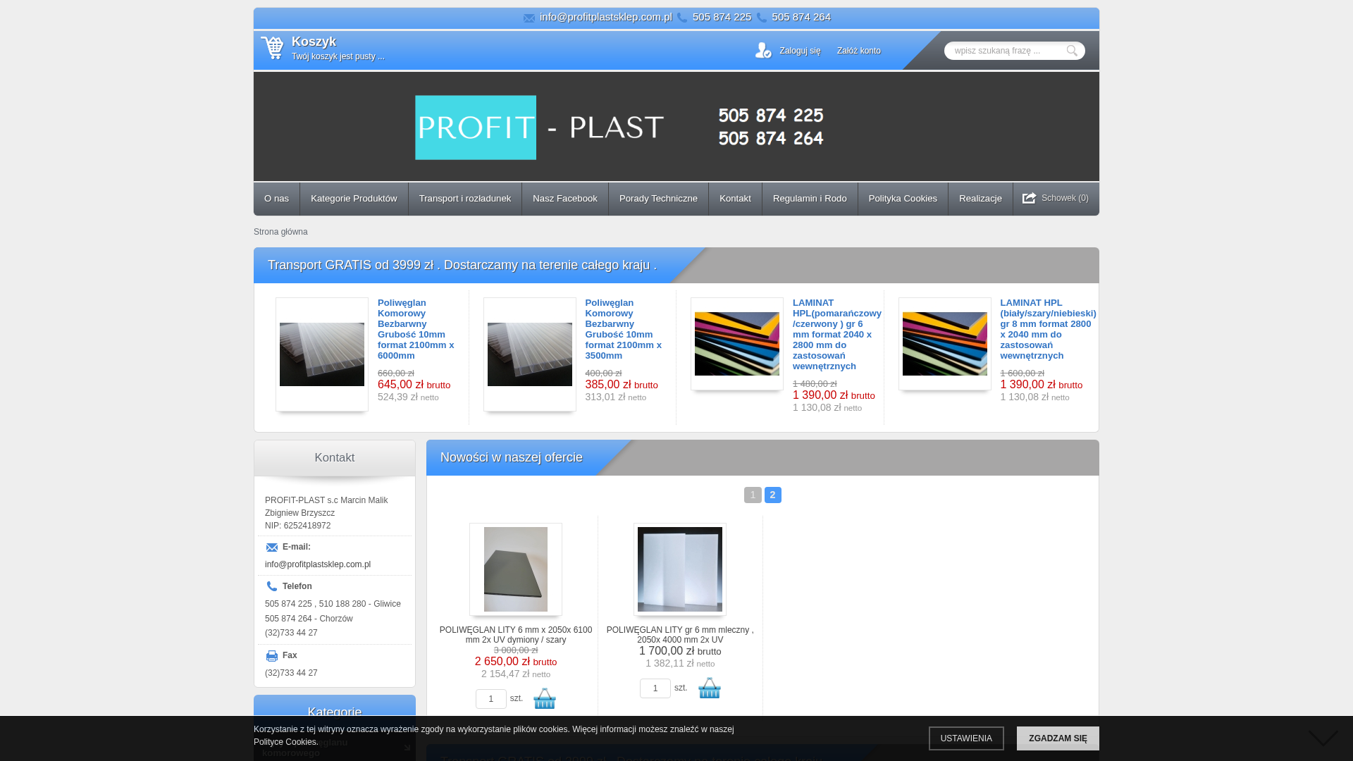The image size is (1353, 761).
Task: Select page 2 of Nowości pagination
Action: pyautogui.click(x=772, y=495)
